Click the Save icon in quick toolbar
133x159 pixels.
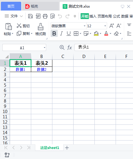[30, 16]
